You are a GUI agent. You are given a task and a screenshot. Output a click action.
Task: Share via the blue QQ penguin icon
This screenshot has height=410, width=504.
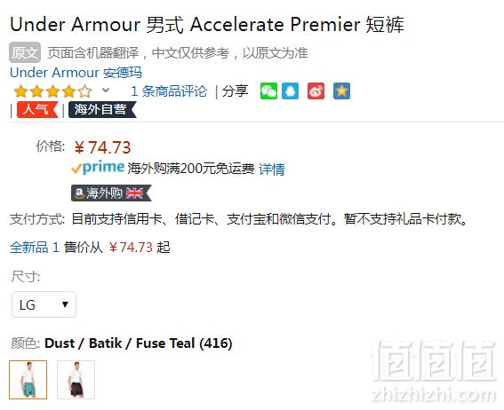coord(291,91)
